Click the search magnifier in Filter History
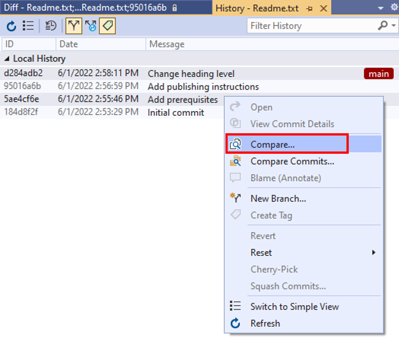 [x=383, y=26]
